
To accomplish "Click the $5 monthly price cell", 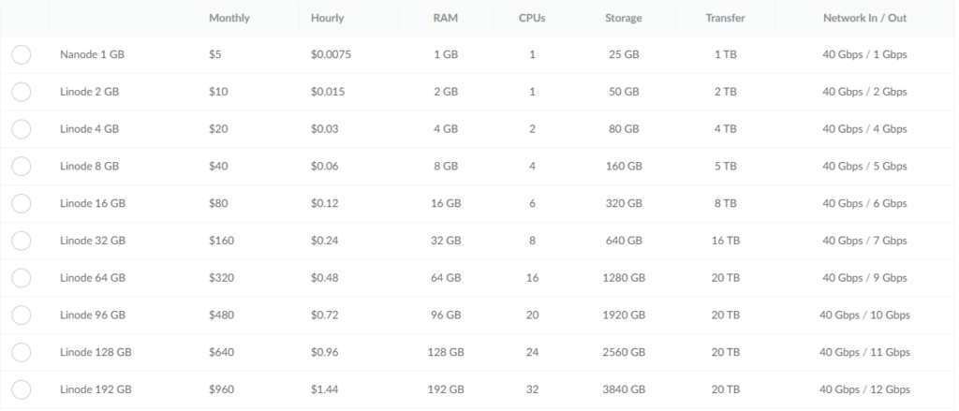I will point(214,54).
